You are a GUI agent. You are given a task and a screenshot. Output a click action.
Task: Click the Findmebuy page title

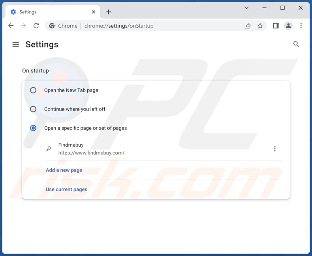click(x=71, y=145)
